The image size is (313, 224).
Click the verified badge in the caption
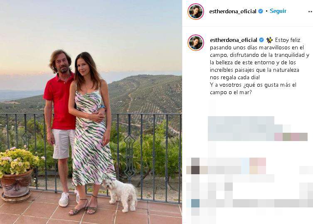[x=261, y=40]
